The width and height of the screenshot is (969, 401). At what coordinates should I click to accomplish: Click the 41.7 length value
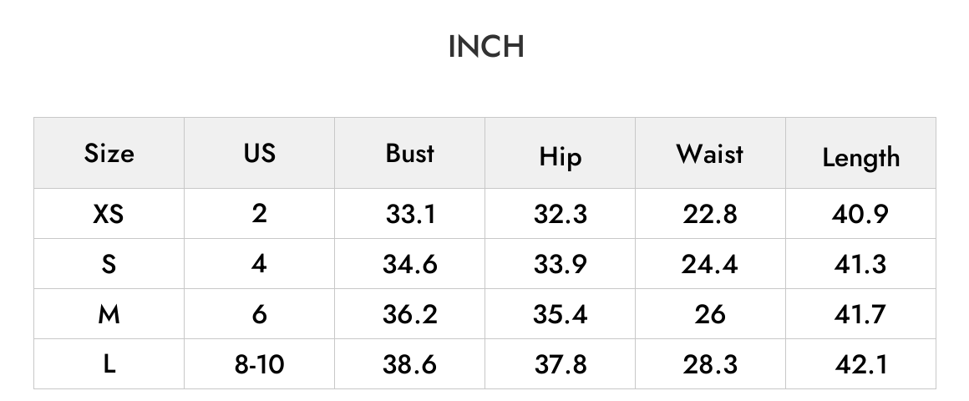pyautogui.click(x=861, y=314)
